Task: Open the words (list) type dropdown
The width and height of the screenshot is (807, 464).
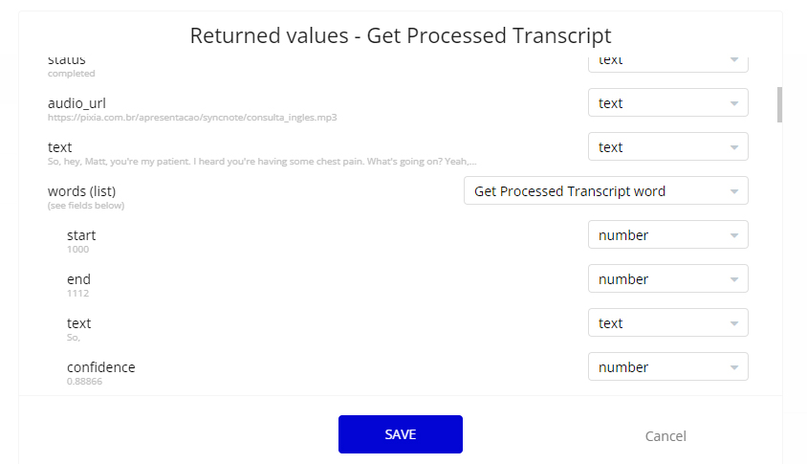Action: [x=606, y=191]
